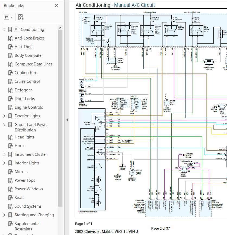
Task: Open the Air Conditioning bookmark
Action: point(29,29)
